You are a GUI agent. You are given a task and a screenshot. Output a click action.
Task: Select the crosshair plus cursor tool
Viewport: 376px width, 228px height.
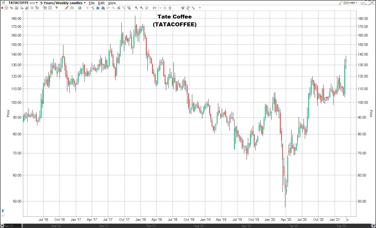[87, 8]
